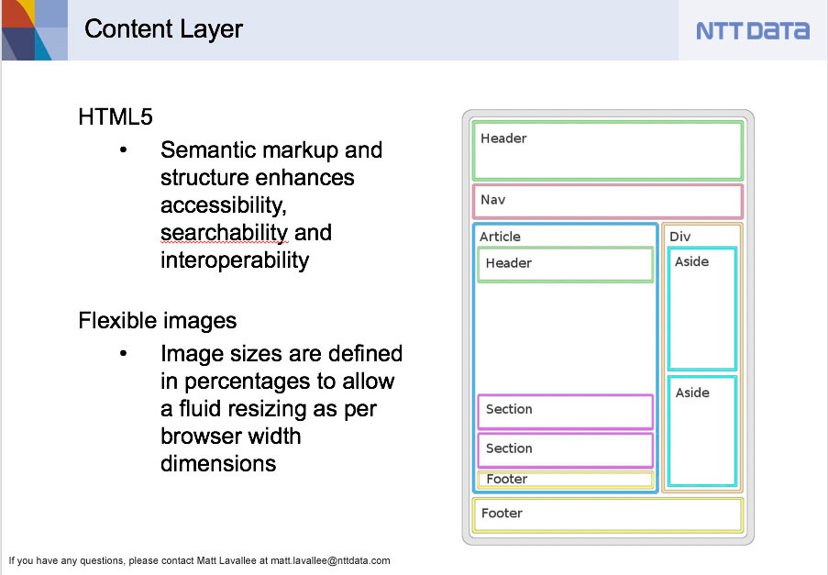Select the upper cyan Aside box
The image size is (828, 575).
[x=702, y=308]
